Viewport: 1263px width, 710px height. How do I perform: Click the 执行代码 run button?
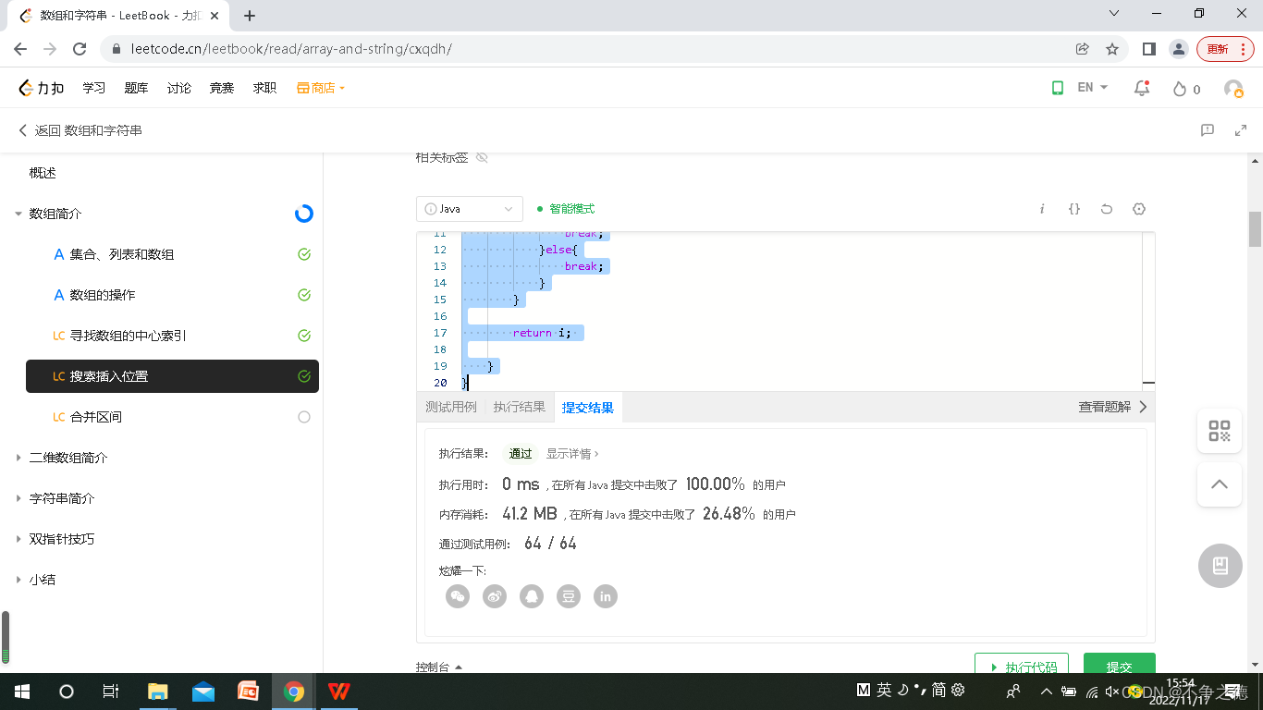(x=1022, y=664)
